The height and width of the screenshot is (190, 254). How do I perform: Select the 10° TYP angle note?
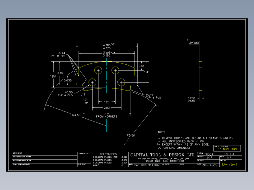[x=85, y=101]
